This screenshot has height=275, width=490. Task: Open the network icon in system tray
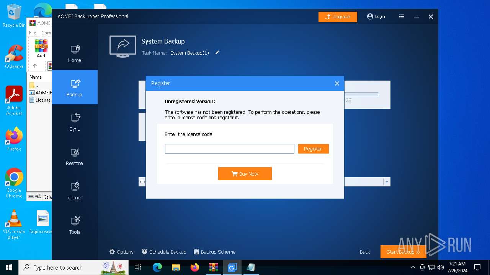point(431,267)
